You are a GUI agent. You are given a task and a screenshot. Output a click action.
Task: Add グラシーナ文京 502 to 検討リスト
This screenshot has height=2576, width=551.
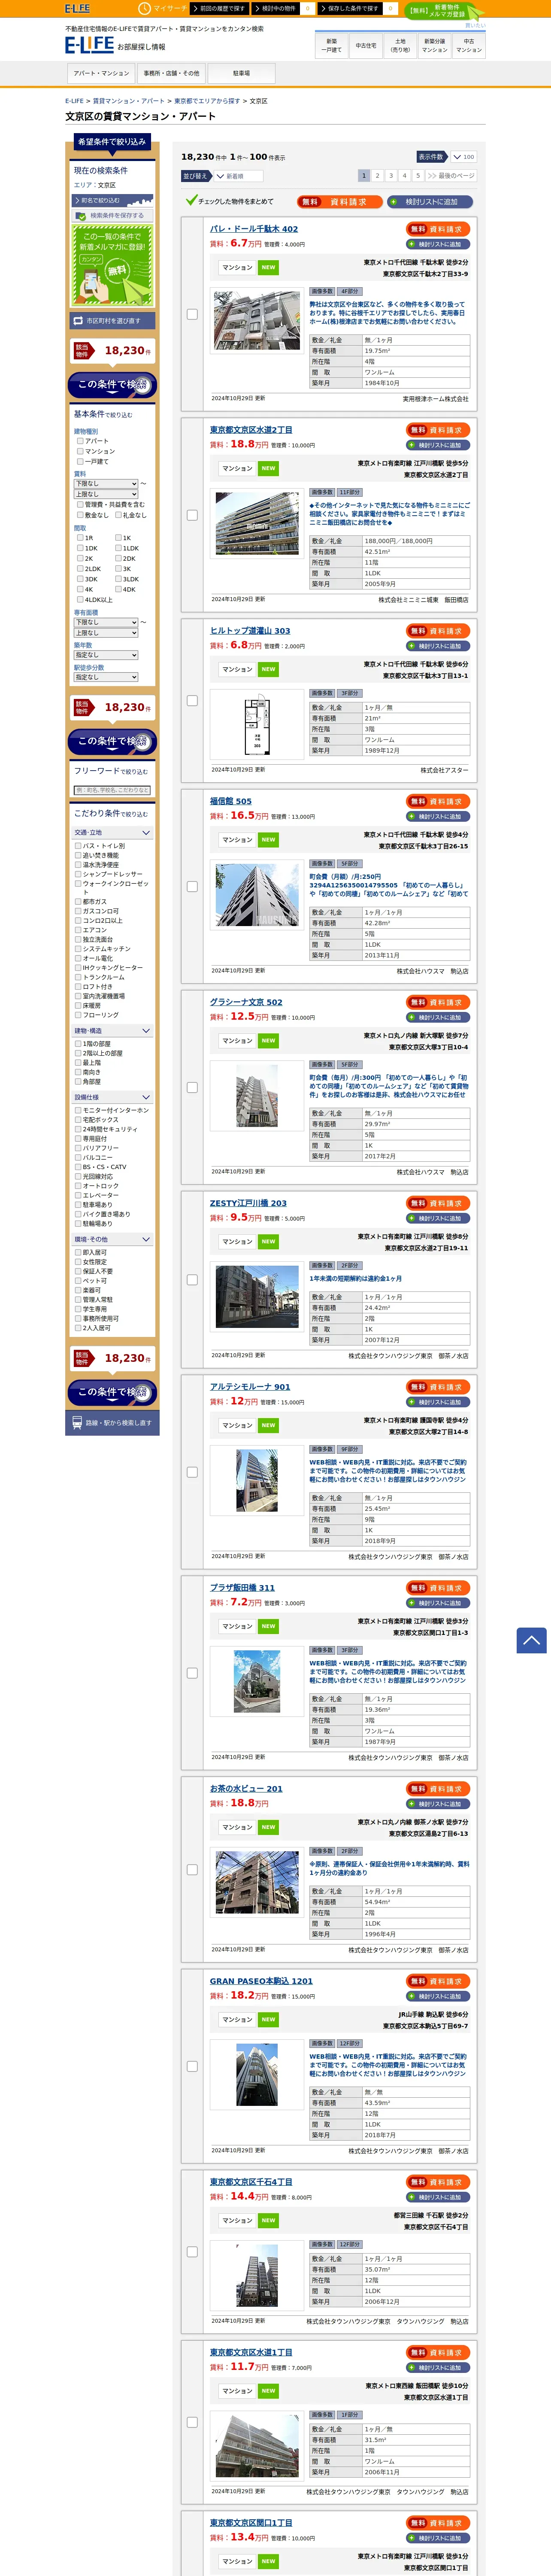(439, 1017)
